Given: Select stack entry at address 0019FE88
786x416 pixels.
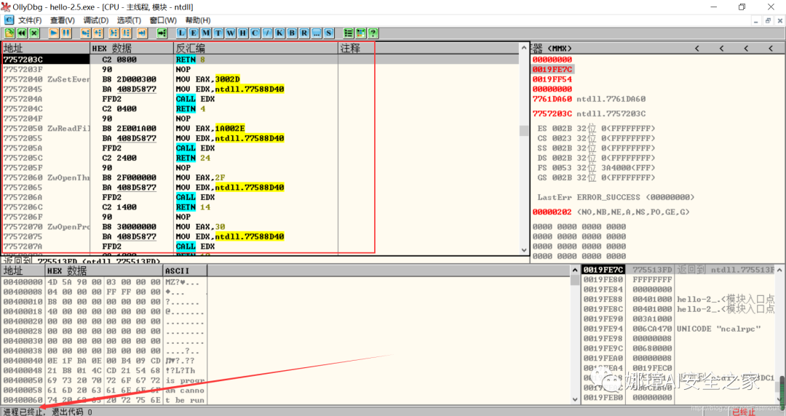Looking at the screenshot, I should click(678, 299).
